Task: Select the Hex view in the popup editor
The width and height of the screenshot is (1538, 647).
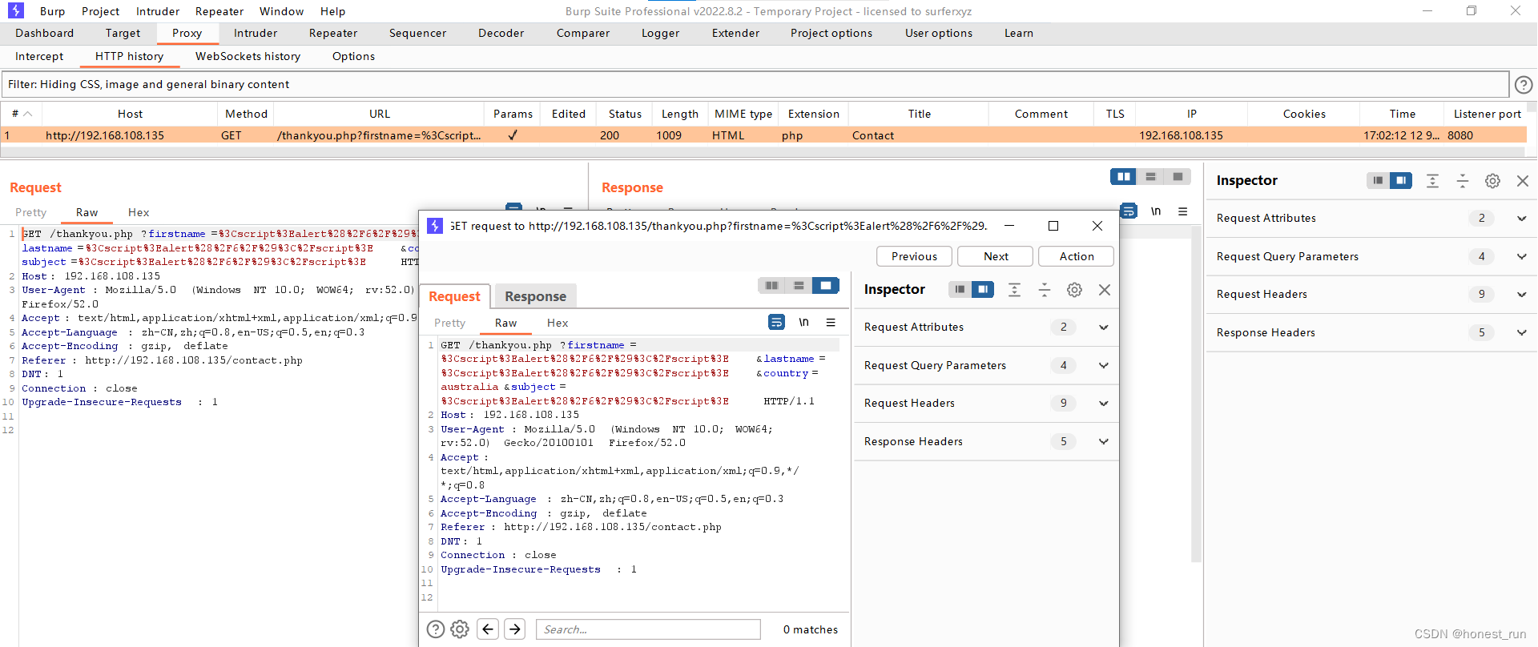Action: 558,323
